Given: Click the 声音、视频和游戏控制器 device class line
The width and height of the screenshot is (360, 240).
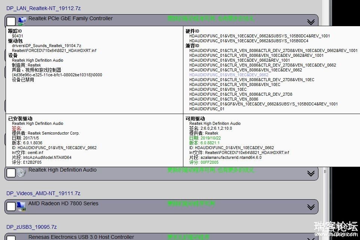Looking at the screenshot, I should 37,70.
